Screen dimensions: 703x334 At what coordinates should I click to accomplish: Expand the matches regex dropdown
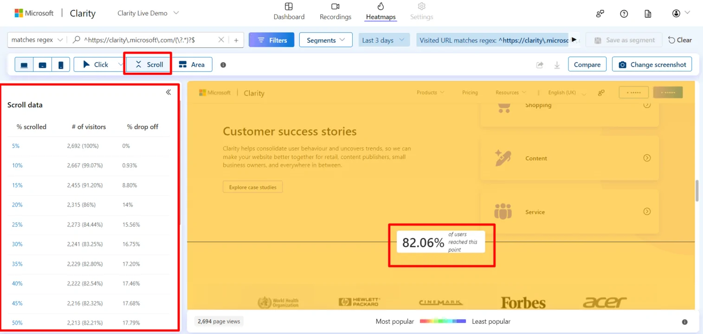(x=37, y=40)
